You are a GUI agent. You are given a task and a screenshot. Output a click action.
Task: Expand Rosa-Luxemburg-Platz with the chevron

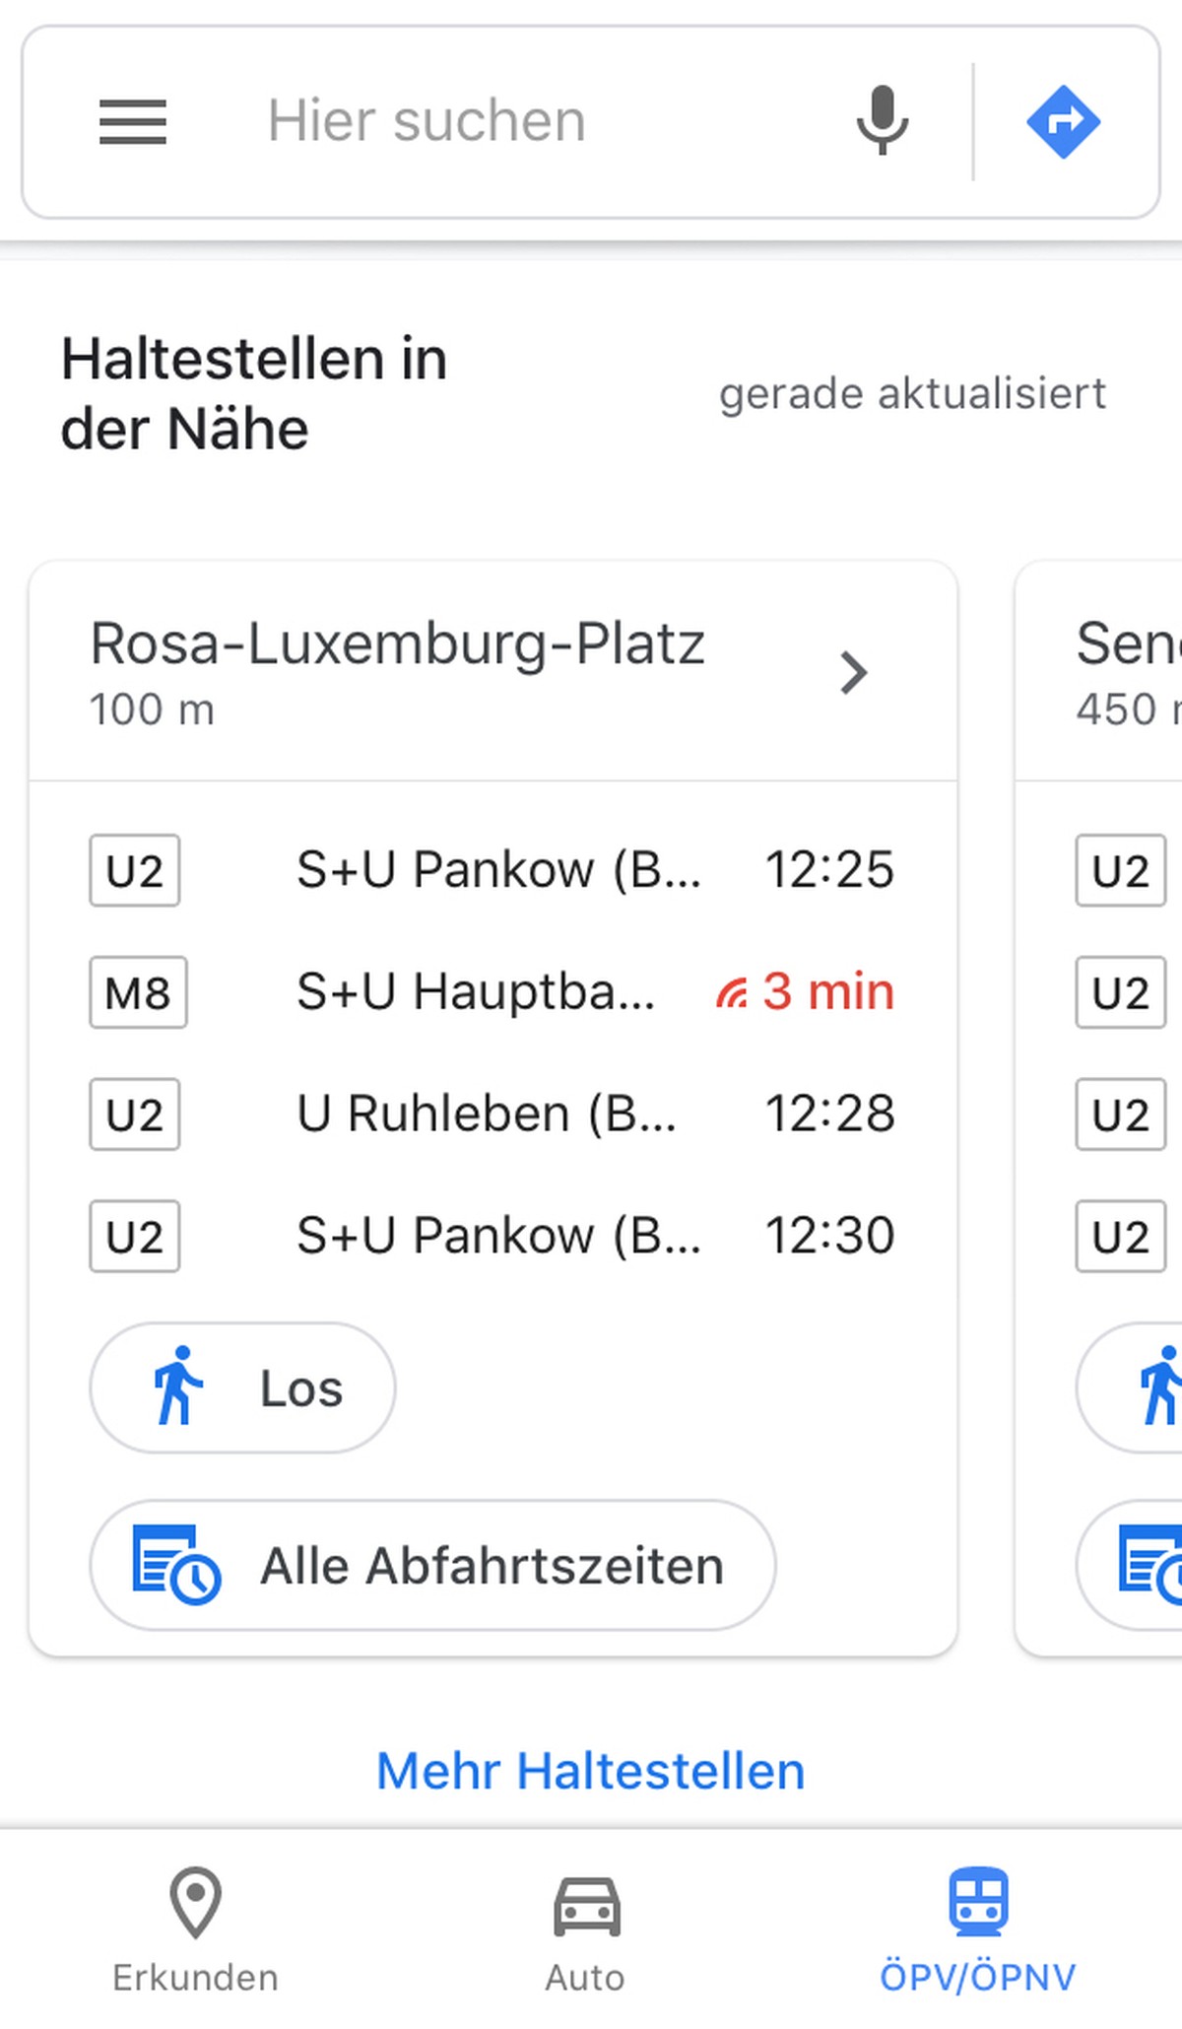pyautogui.click(x=854, y=673)
